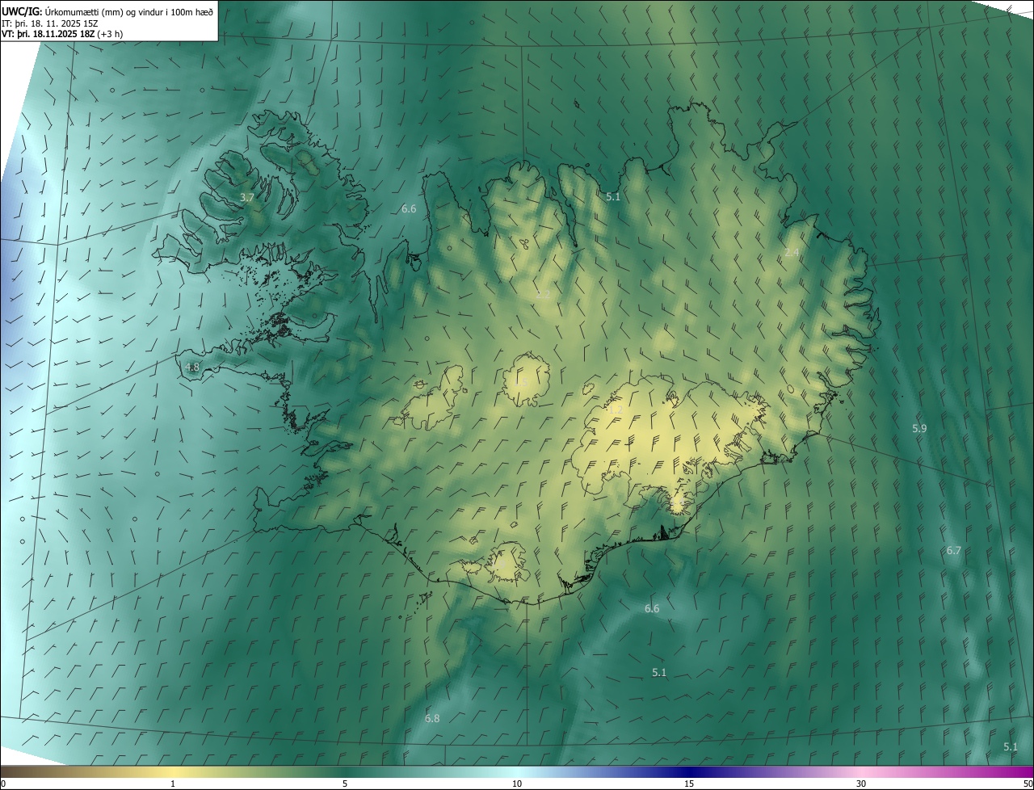The height and width of the screenshot is (790, 1034).
Task: Select the "IT: þri. 18. 11. 2025 15Z" line
Action: click(49, 23)
